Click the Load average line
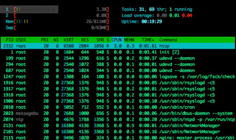 pos(157,15)
